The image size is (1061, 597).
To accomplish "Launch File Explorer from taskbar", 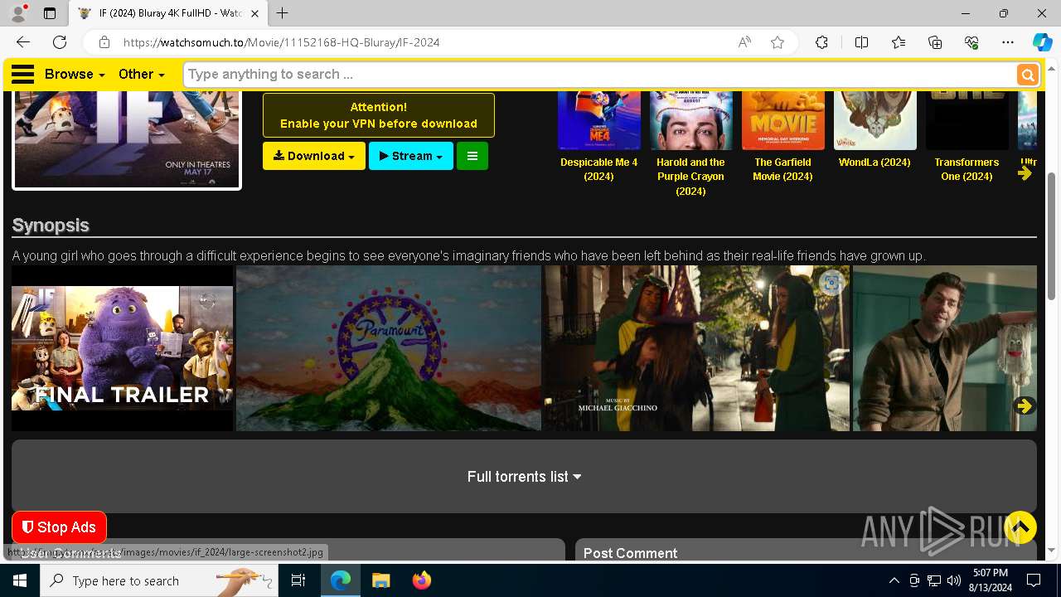I will click(x=380, y=580).
